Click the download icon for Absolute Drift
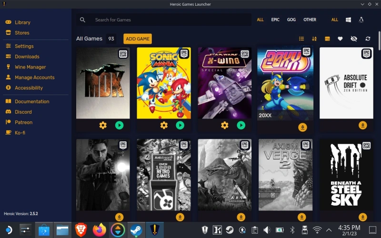 363,125
